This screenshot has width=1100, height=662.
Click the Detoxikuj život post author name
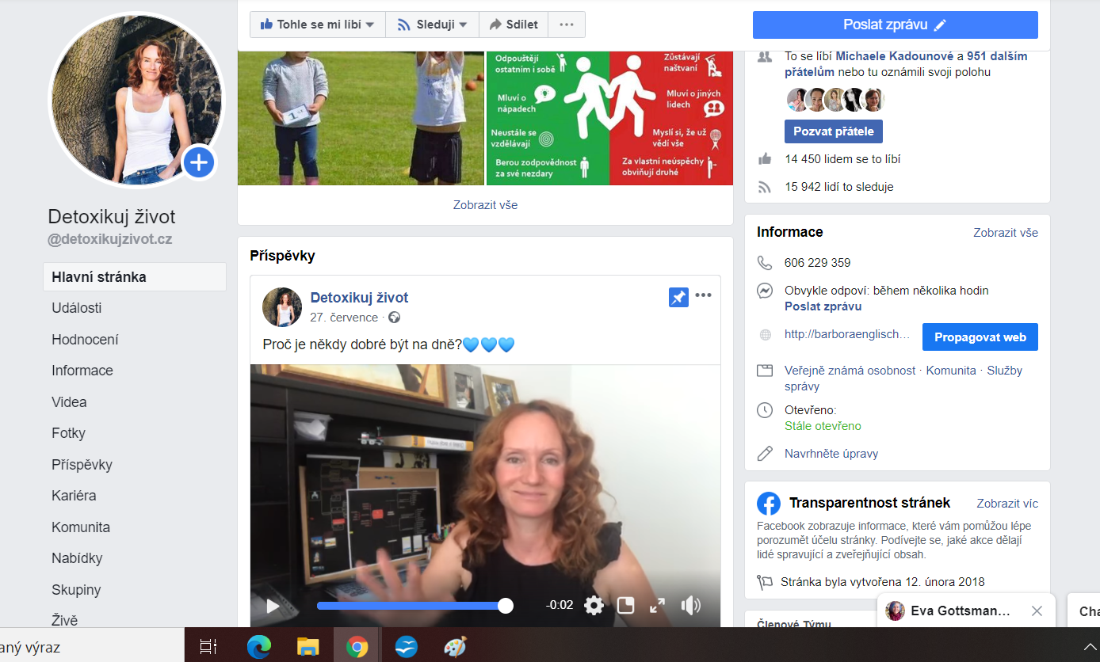pyautogui.click(x=359, y=298)
